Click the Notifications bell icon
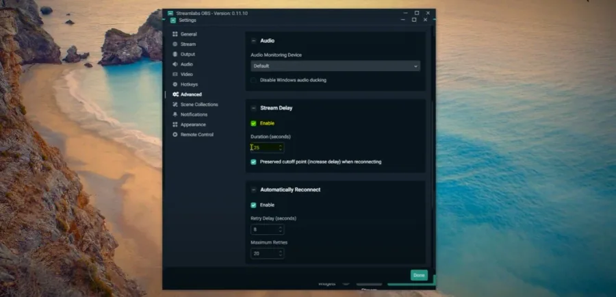The image size is (616, 297). 175,114
